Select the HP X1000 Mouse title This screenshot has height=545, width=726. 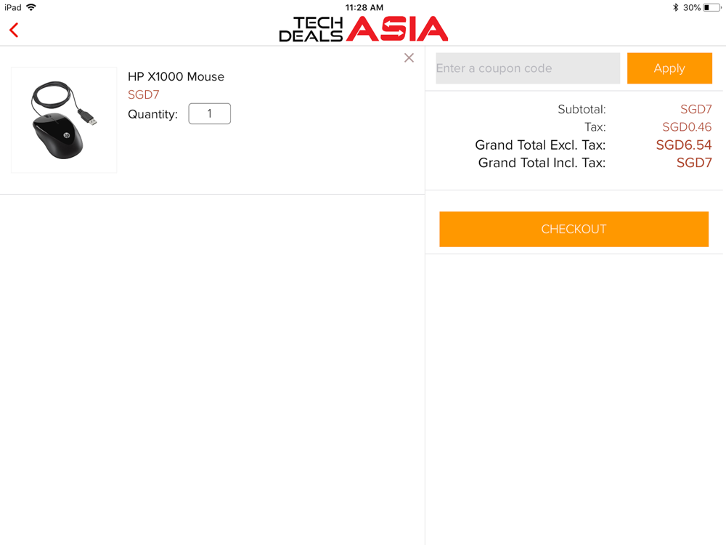pyautogui.click(x=176, y=76)
